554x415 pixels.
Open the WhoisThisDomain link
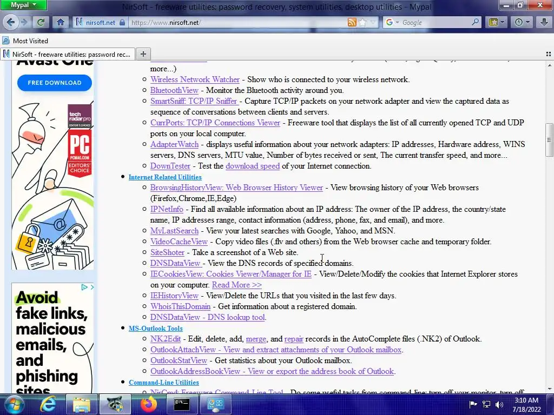(x=180, y=306)
